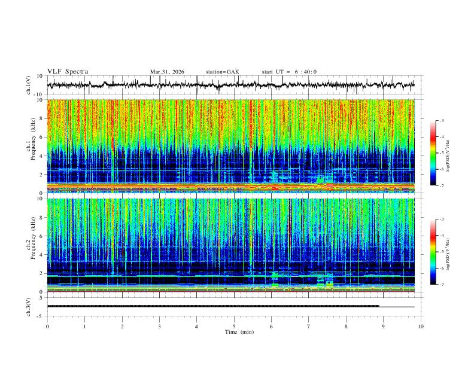The image size is (474, 366).
Task: Click the time-axis end label "10"
Action: 421,327
